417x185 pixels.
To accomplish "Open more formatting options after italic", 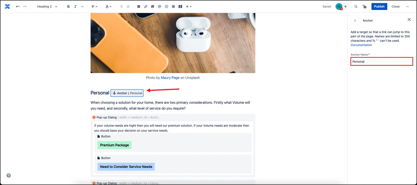I will [82, 6].
